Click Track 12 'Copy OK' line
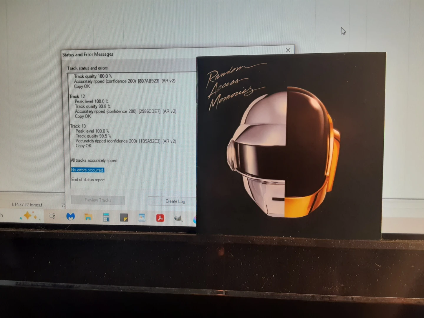The image size is (424, 318). click(83, 116)
